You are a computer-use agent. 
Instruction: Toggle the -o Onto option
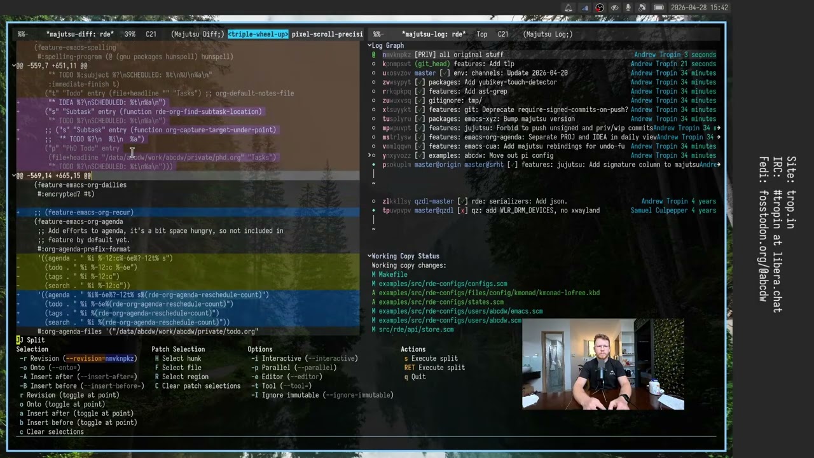pos(50,368)
